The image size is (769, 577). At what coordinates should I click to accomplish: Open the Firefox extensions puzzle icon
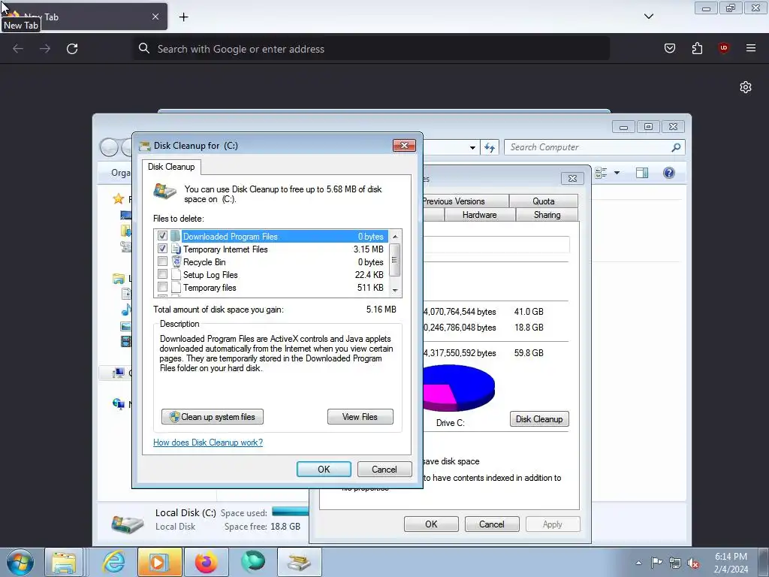[x=697, y=48]
